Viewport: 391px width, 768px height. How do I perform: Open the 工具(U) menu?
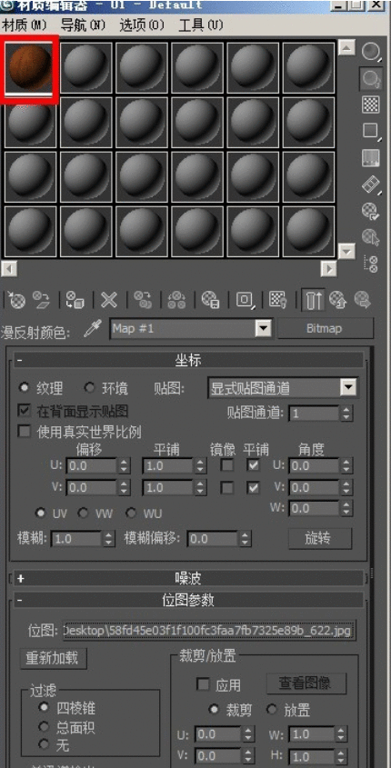(201, 25)
